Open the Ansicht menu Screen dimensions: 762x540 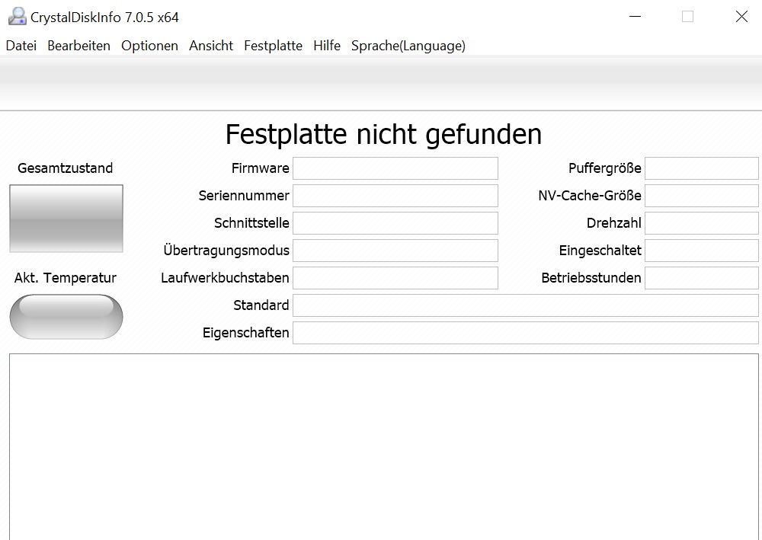[x=211, y=46]
